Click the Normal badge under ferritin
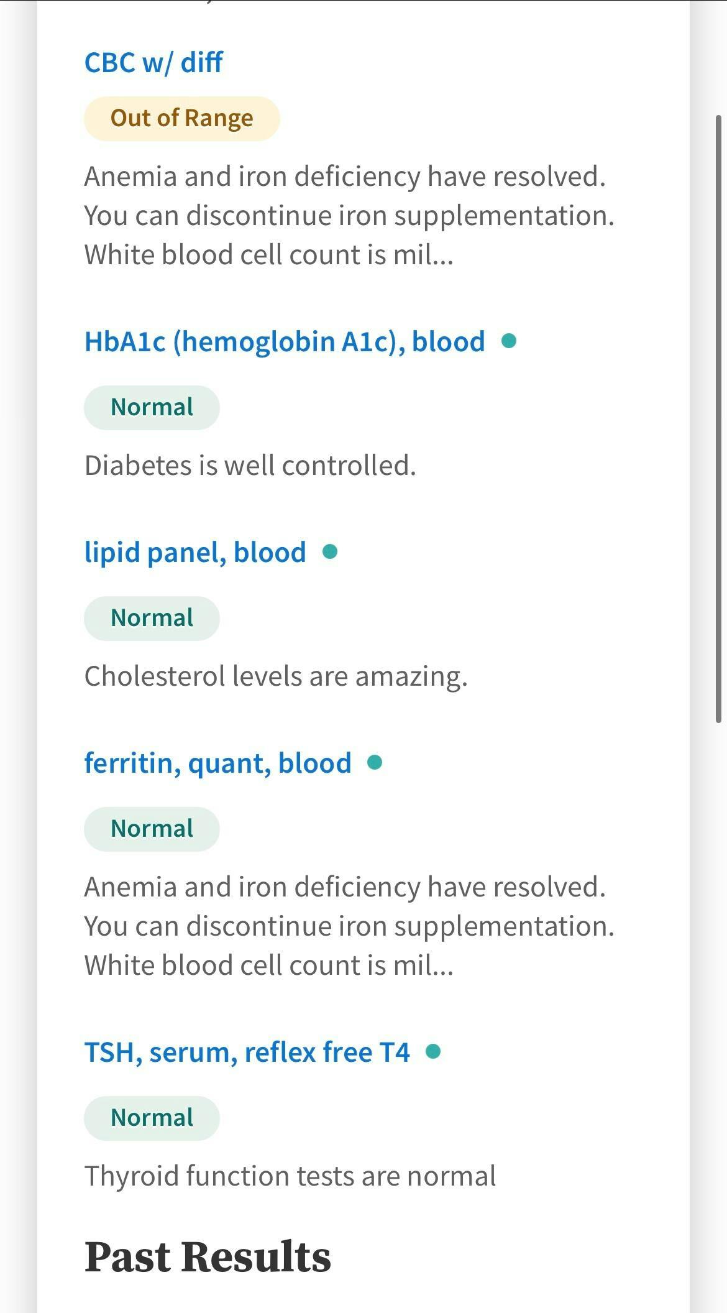 pyautogui.click(x=152, y=829)
